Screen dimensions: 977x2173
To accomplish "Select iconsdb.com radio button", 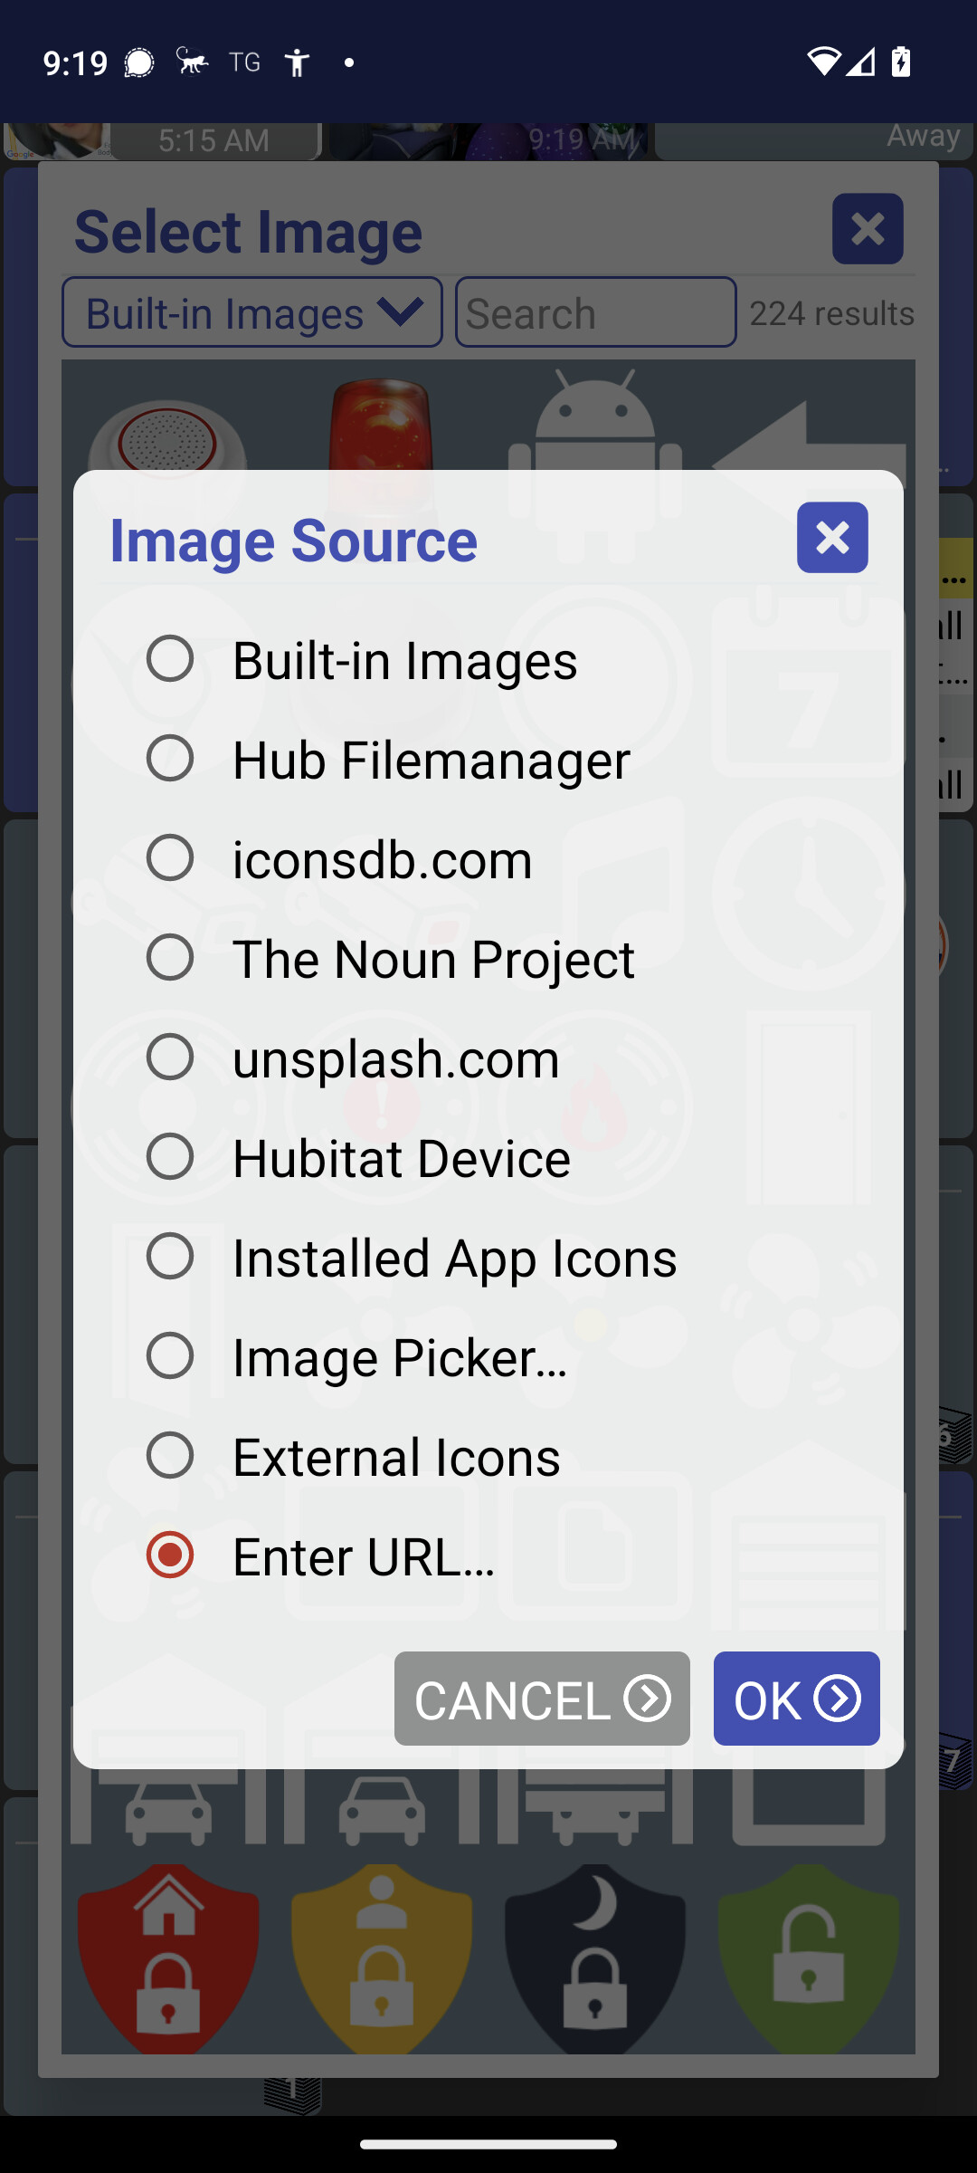I will pos(170,857).
